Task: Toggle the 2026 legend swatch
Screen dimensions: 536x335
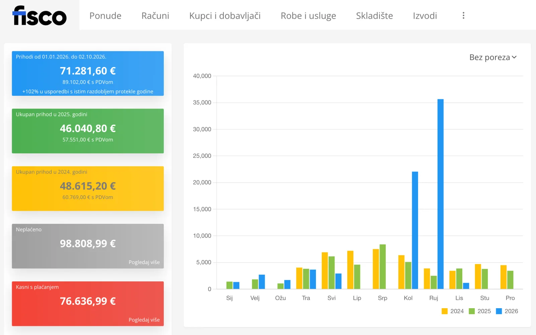Action: 499,311
